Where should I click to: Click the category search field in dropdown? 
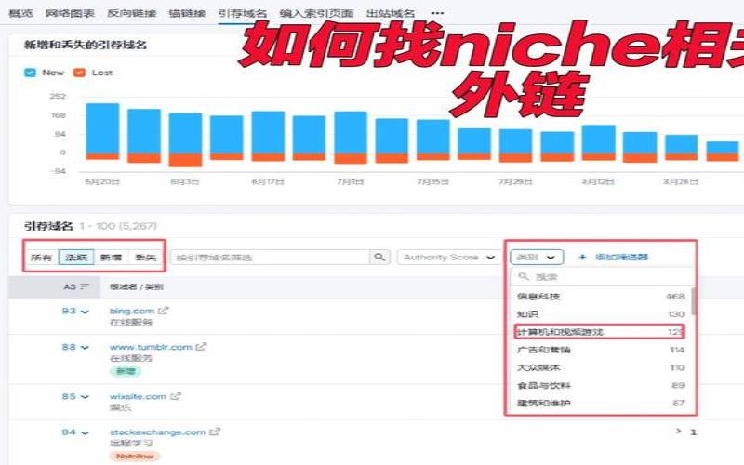pos(603,276)
